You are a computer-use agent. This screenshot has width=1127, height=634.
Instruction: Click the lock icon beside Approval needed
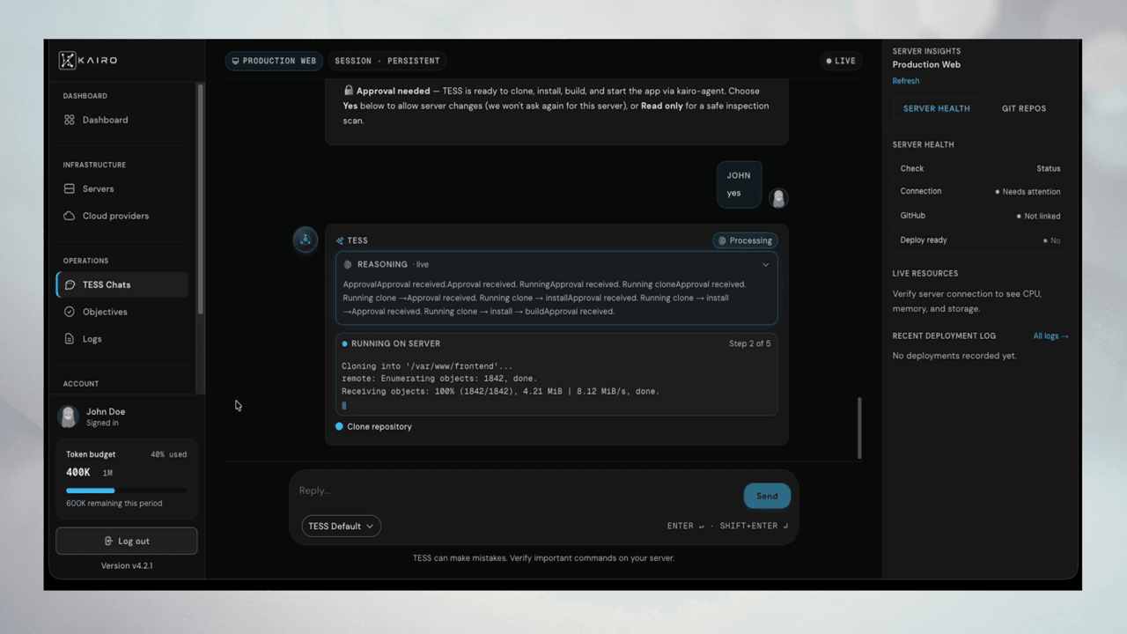(349, 91)
